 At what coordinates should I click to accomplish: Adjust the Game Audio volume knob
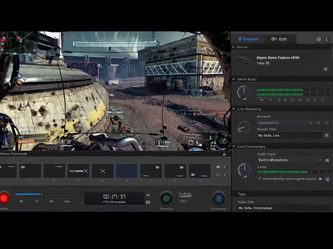(244, 93)
